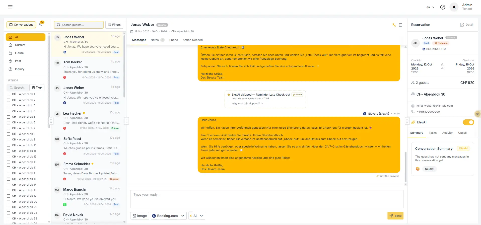Check the CH - Alpenblick 1 listing
The height and width of the screenshot is (225, 481).
click(x=9, y=94)
